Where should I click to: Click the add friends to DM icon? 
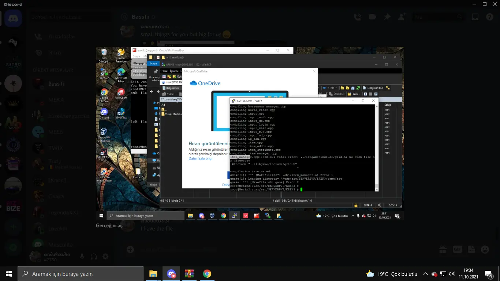tap(402, 17)
